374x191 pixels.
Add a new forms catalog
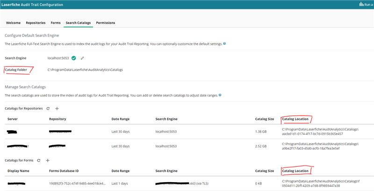click(48, 161)
